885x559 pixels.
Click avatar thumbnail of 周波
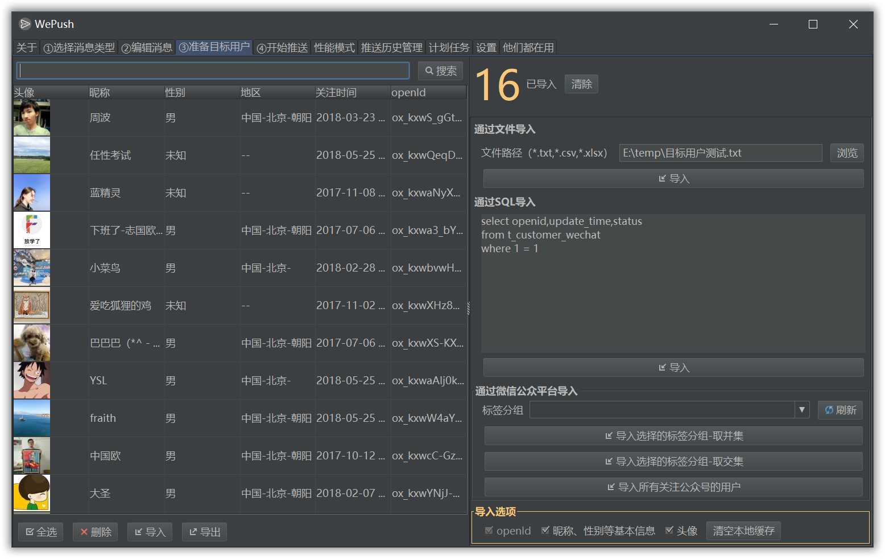(x=32, y=117)
